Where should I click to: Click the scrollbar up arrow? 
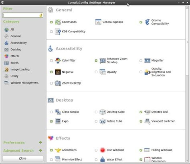pos(187,7)
